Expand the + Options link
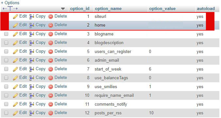 [x=10, y=3]
